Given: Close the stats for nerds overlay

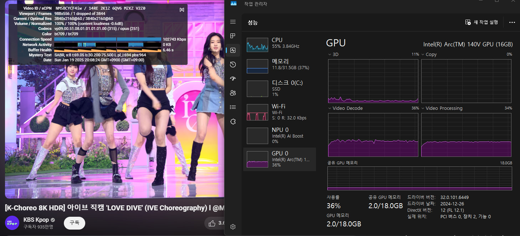Looking at the screenshot, I should [182, 10].
